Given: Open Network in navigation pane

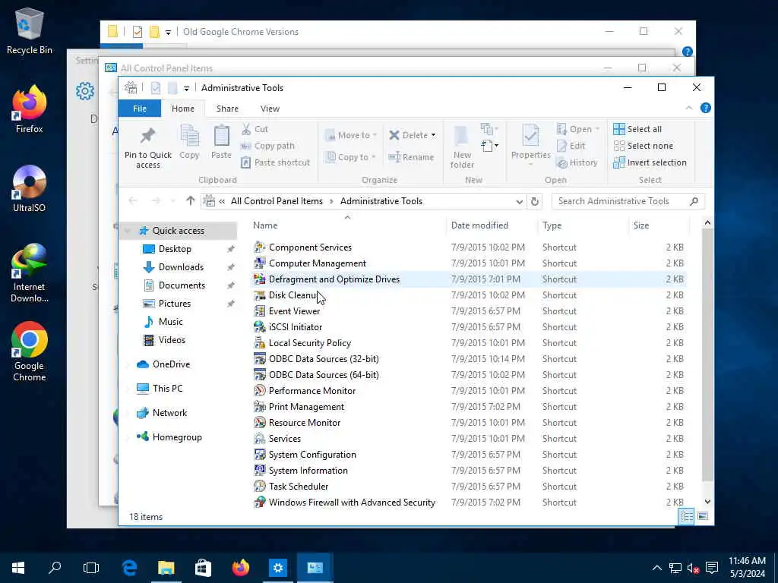Looking at the screenshot, I should pyautogui.click(x=169, y=413).
